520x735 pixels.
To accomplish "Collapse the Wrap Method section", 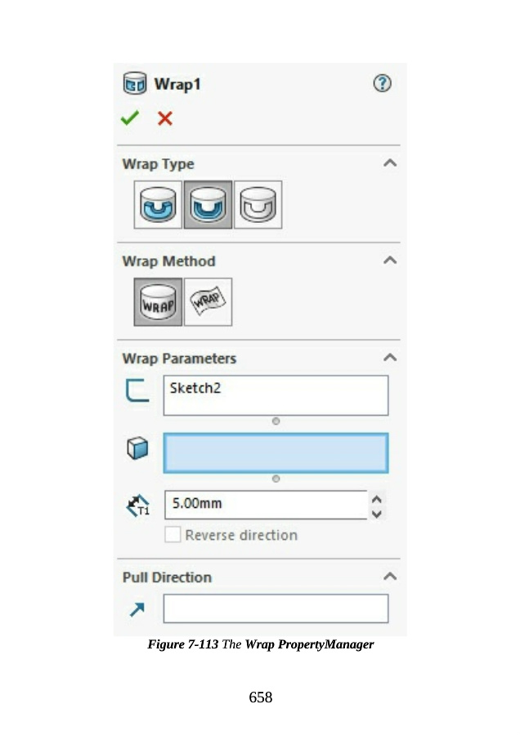I will click(x=390, y=261).
